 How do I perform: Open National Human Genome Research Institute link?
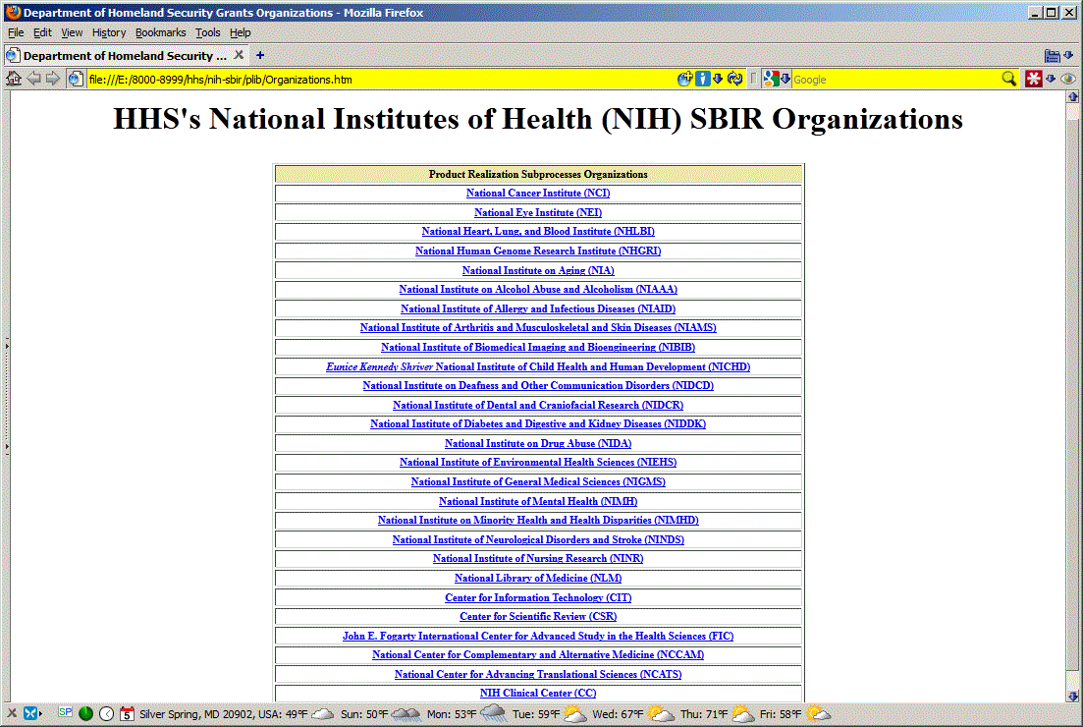point(538,251)
